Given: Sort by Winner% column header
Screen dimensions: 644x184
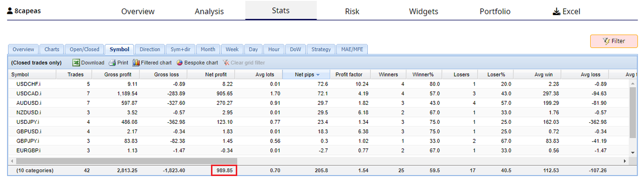Looking at the screenshot, I should click(424, 75).
